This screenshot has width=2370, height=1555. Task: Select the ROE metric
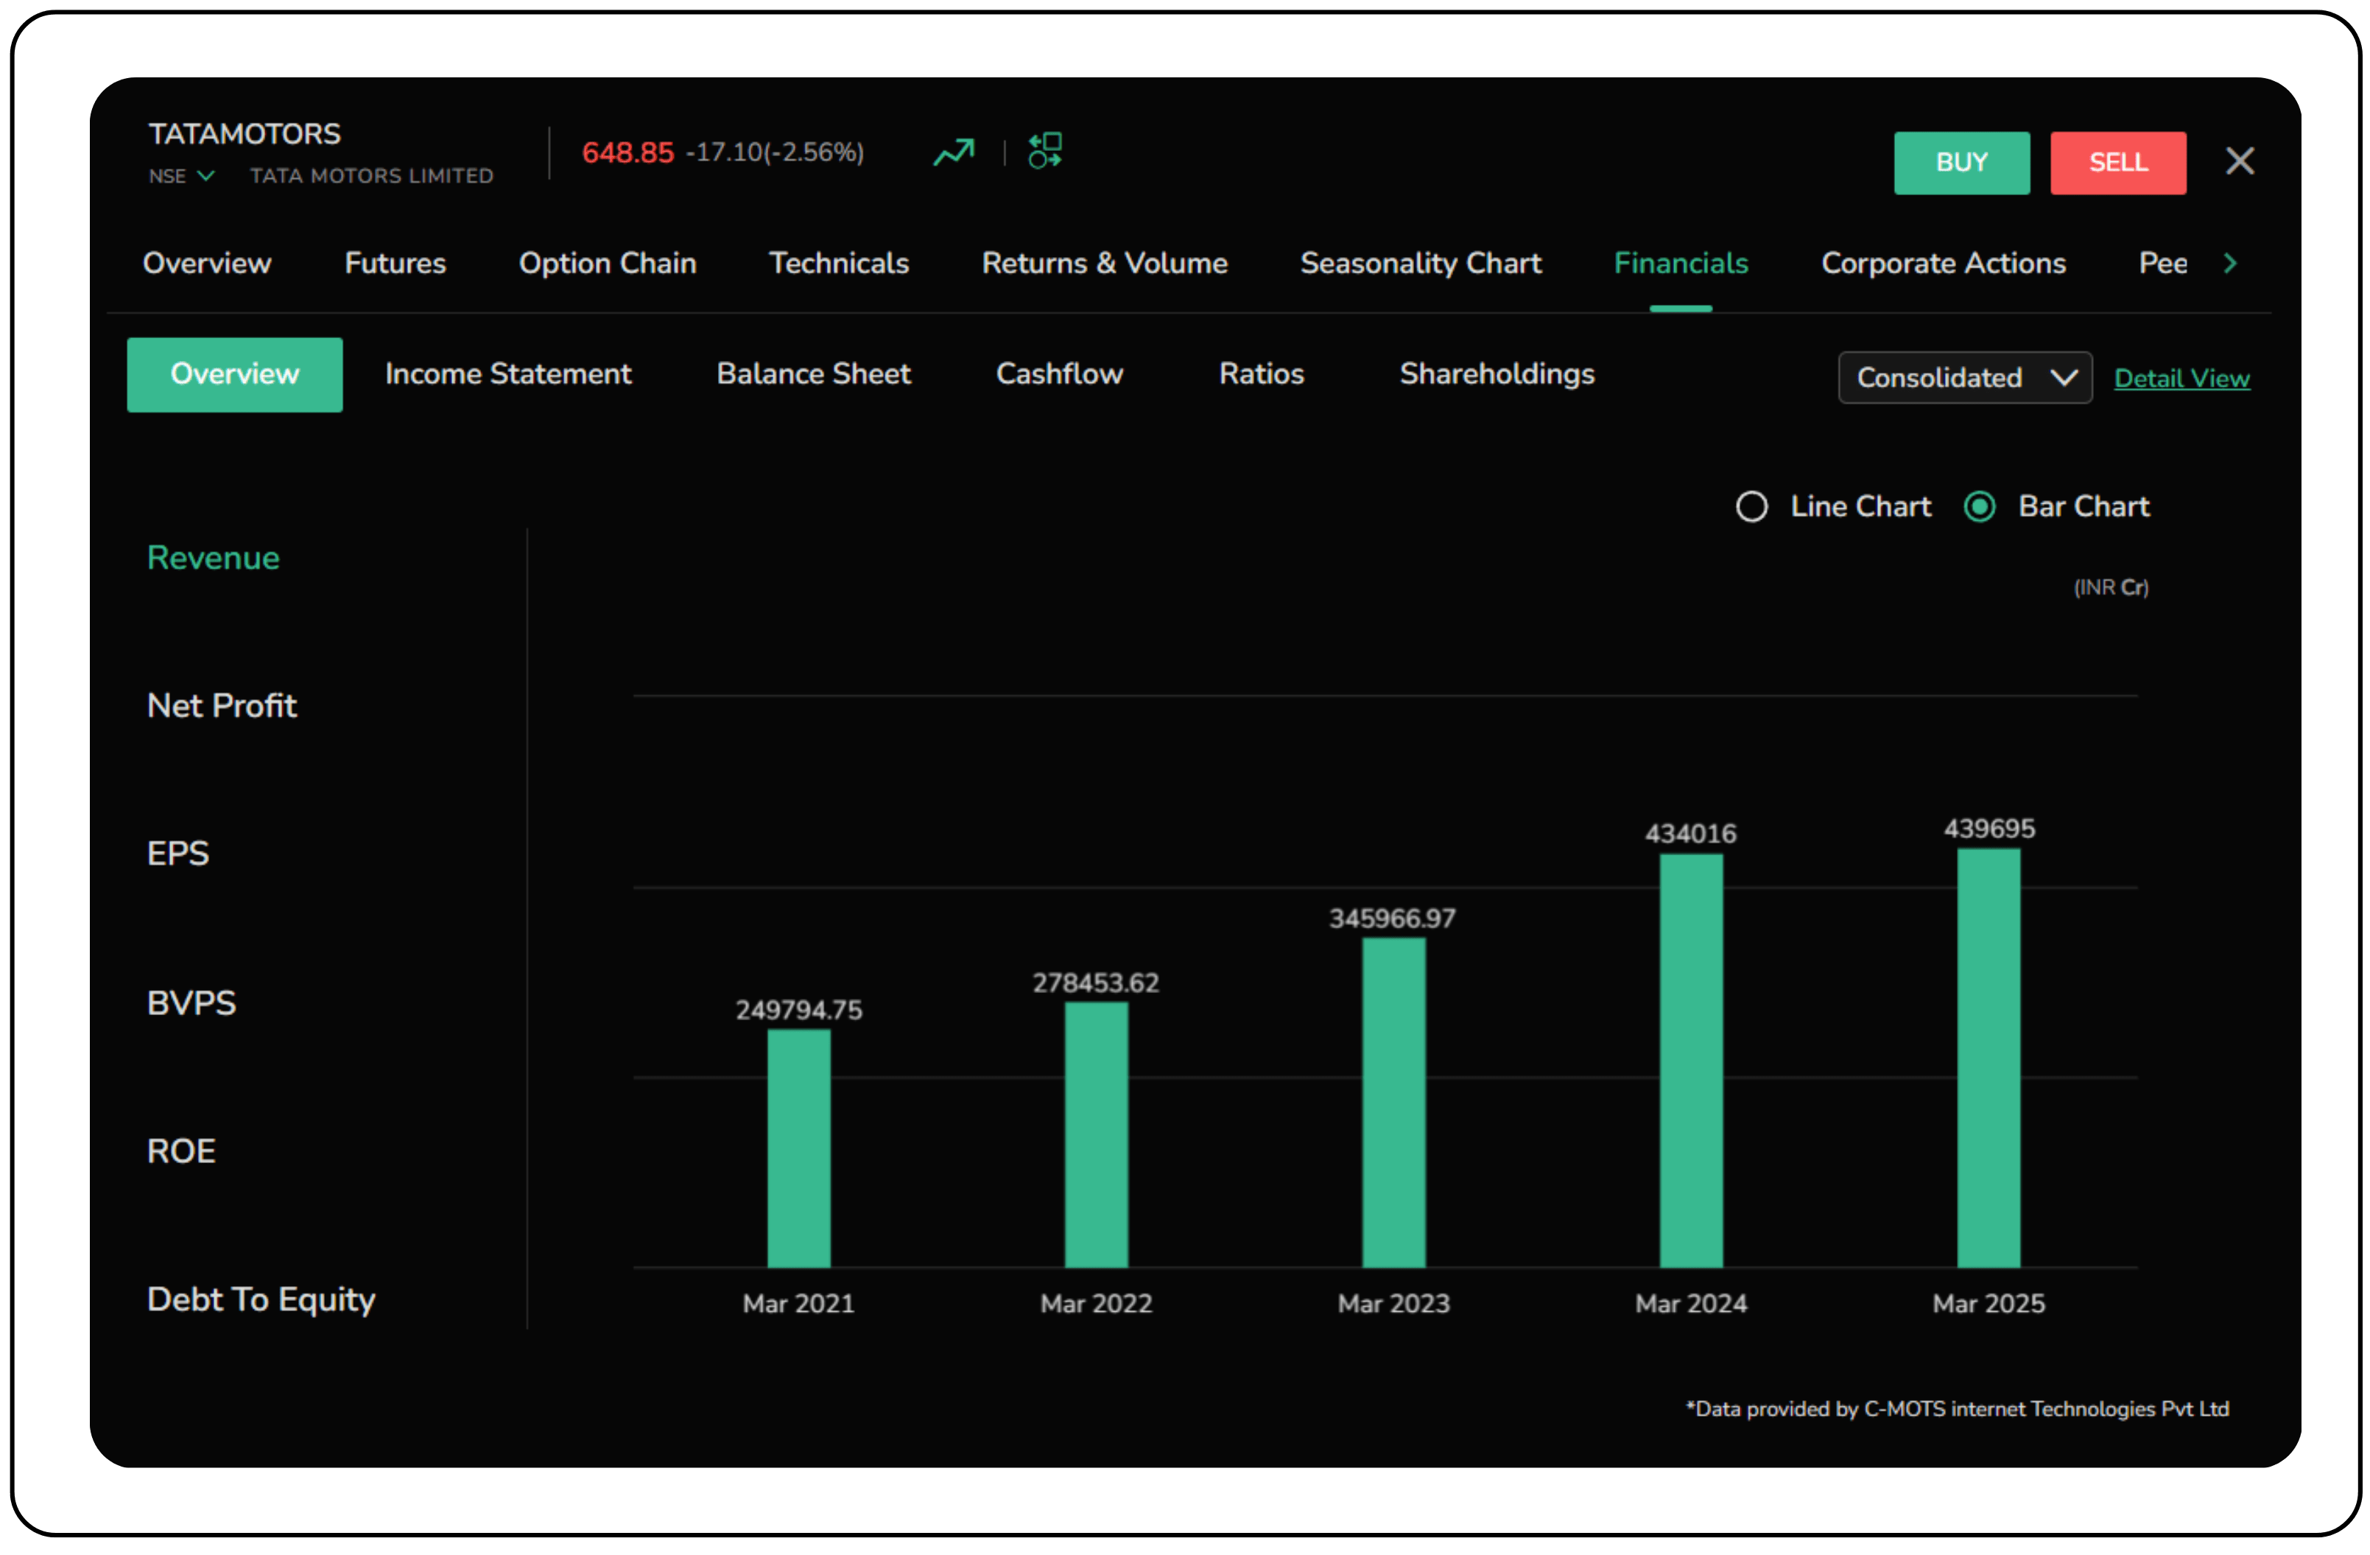(181, 1151)
